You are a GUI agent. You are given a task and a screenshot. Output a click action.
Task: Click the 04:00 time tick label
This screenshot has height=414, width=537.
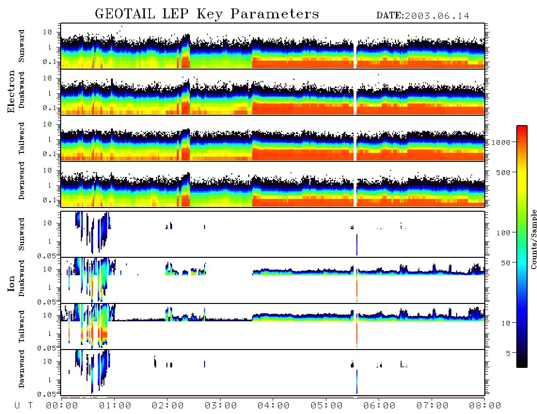pos(274,406)
